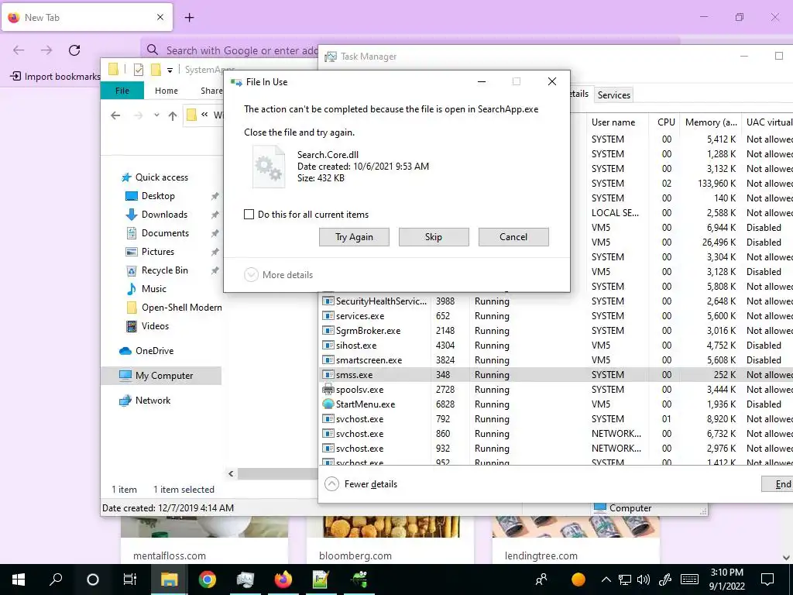Open recent locations dropdown in File Explorer
The width and height of the screenshot is (793, 595).
[x=156, y=115]
